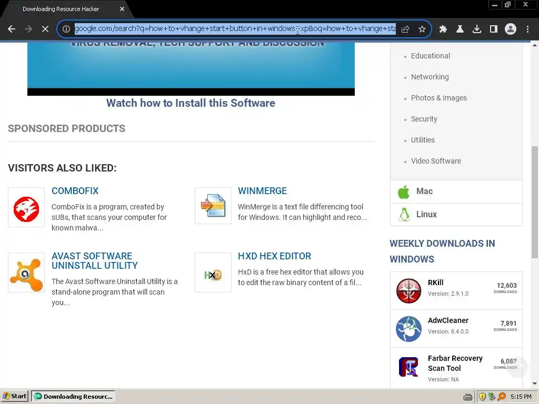Click the HxD hex editor icon
This screenshot has height=404, width=539.
[x=213, y=272]
